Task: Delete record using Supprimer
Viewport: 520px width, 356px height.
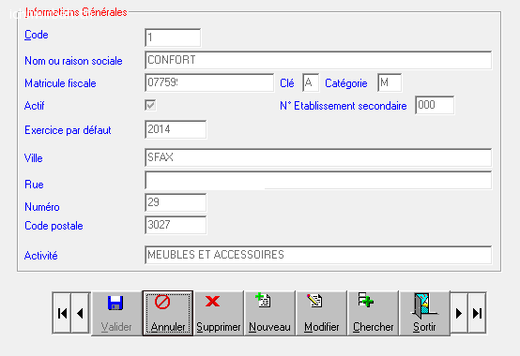Action: (219, 313)
